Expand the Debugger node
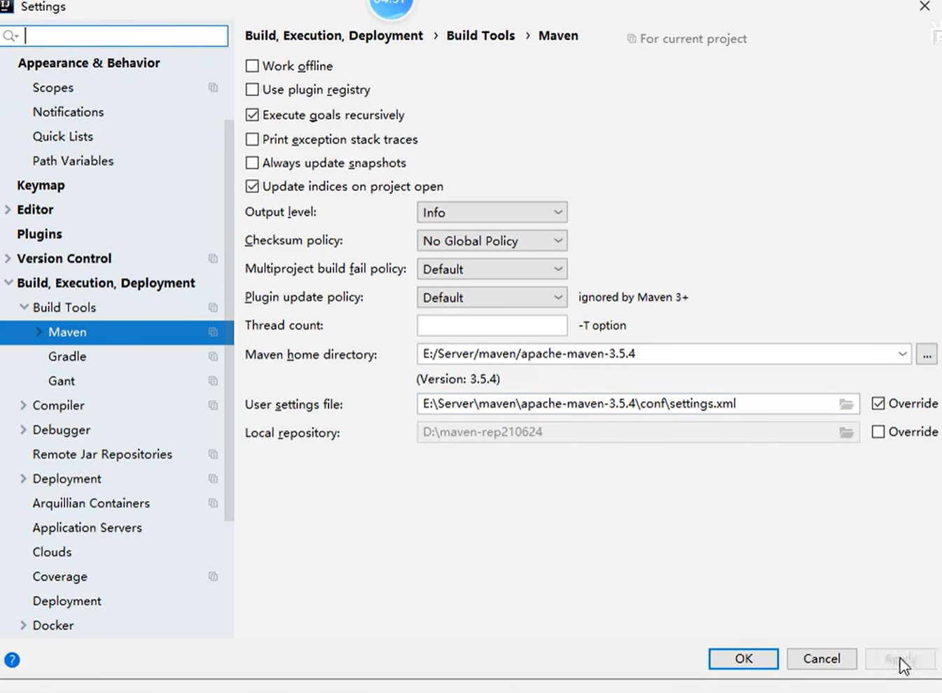The height and width of the screenshot is (693, 942). pos(24,430)
